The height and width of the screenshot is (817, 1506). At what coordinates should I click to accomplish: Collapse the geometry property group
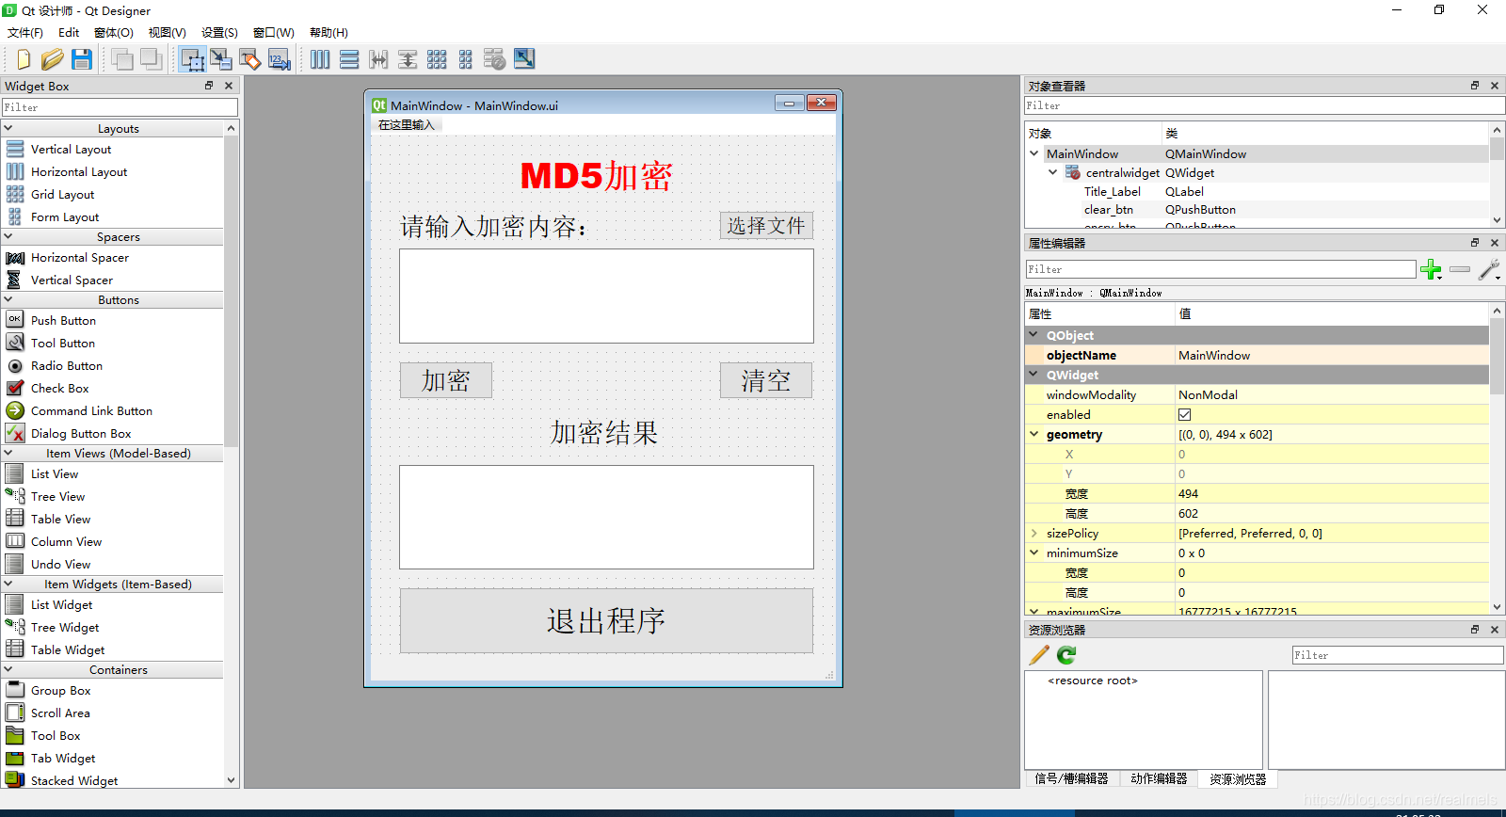pos(1034,435)
